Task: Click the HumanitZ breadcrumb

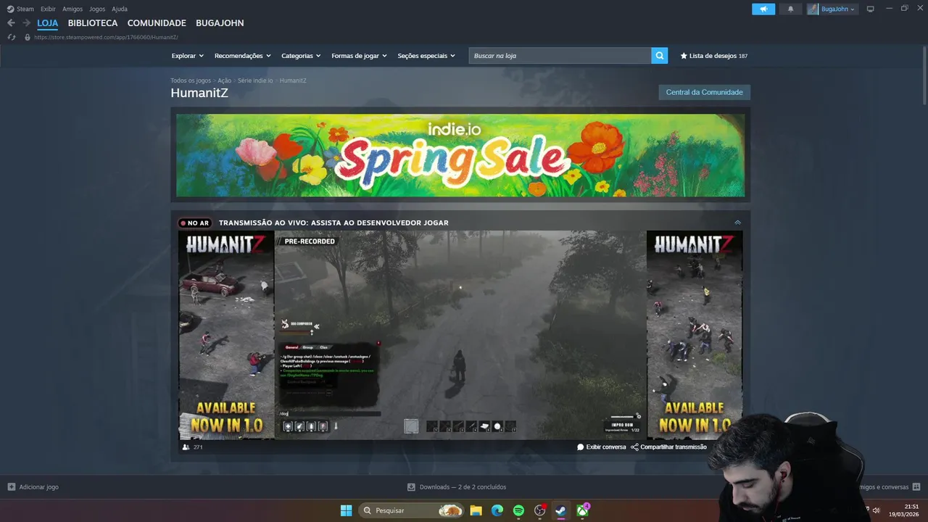Action: tap(293, 80)
